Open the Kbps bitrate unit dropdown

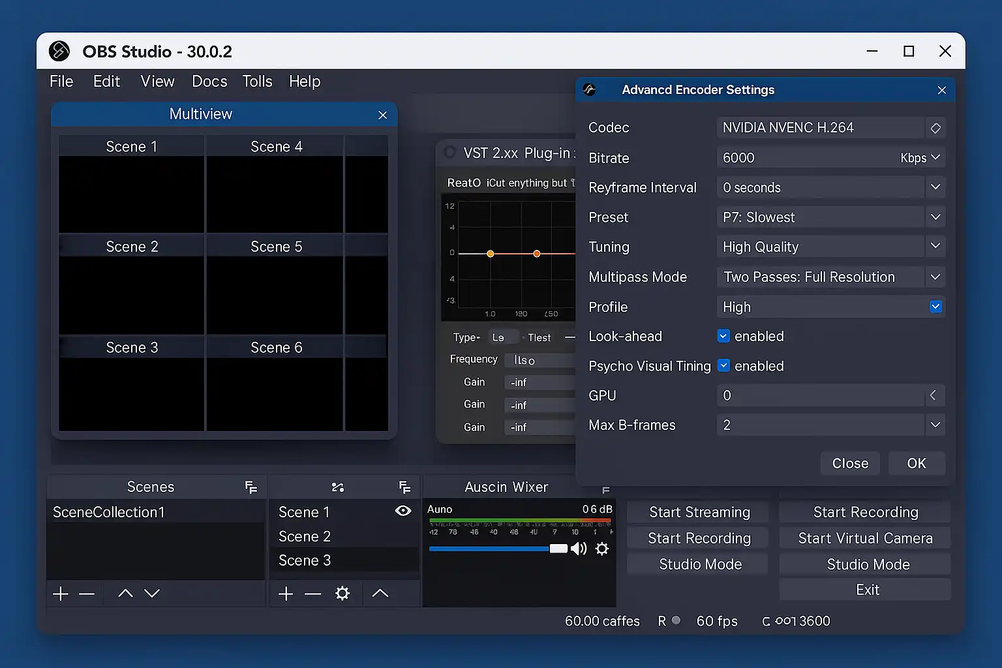(x=920, y=158)
